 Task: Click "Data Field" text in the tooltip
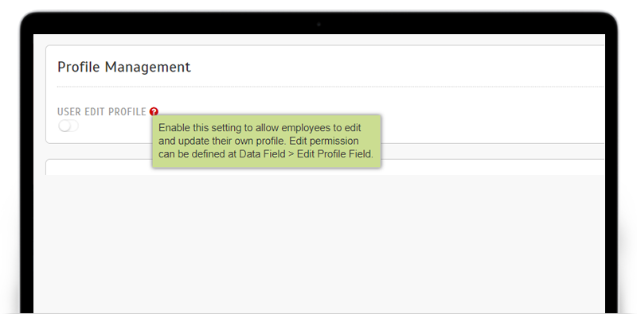[x=262, y=154]
